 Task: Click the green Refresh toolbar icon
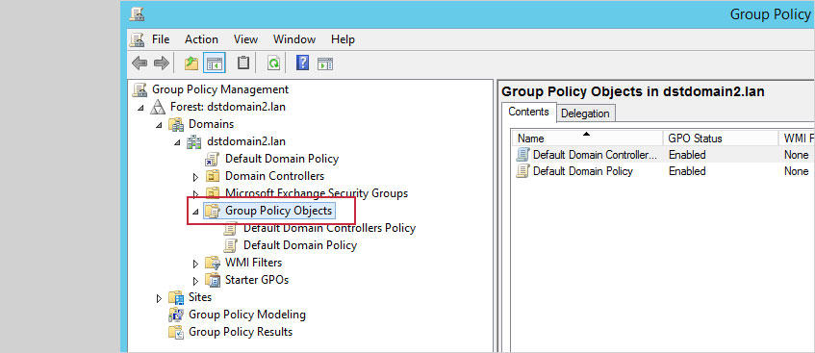(273, 63)
